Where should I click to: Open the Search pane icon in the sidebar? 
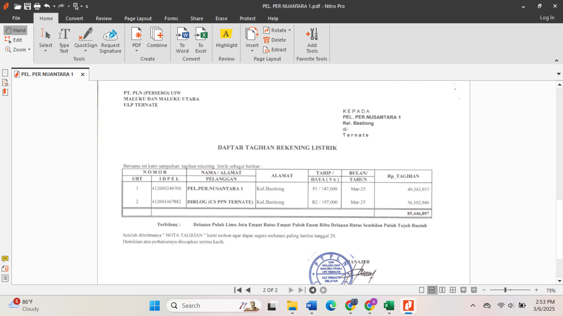click(5, 83)
